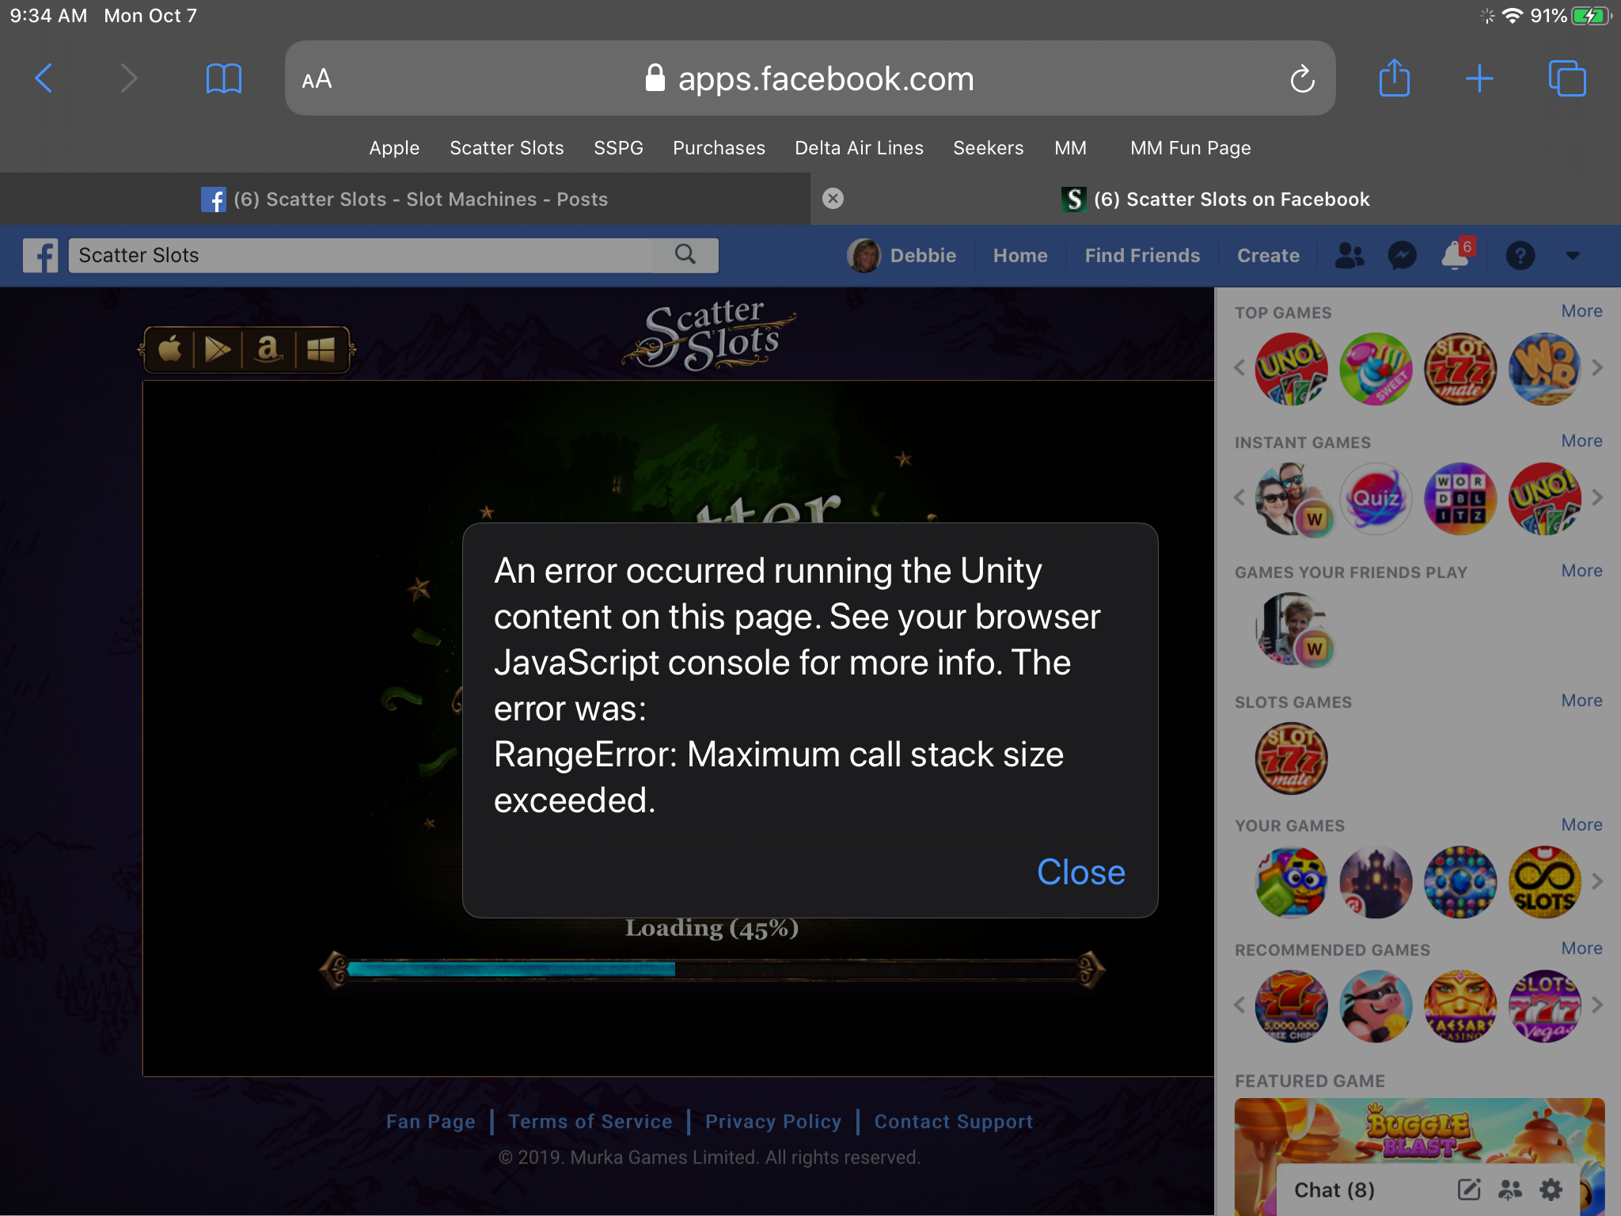This screenshot has width=1621, height=1216.
Task: Switch to Scatter Slots Posts tab
Action: (x=405, y=199)
